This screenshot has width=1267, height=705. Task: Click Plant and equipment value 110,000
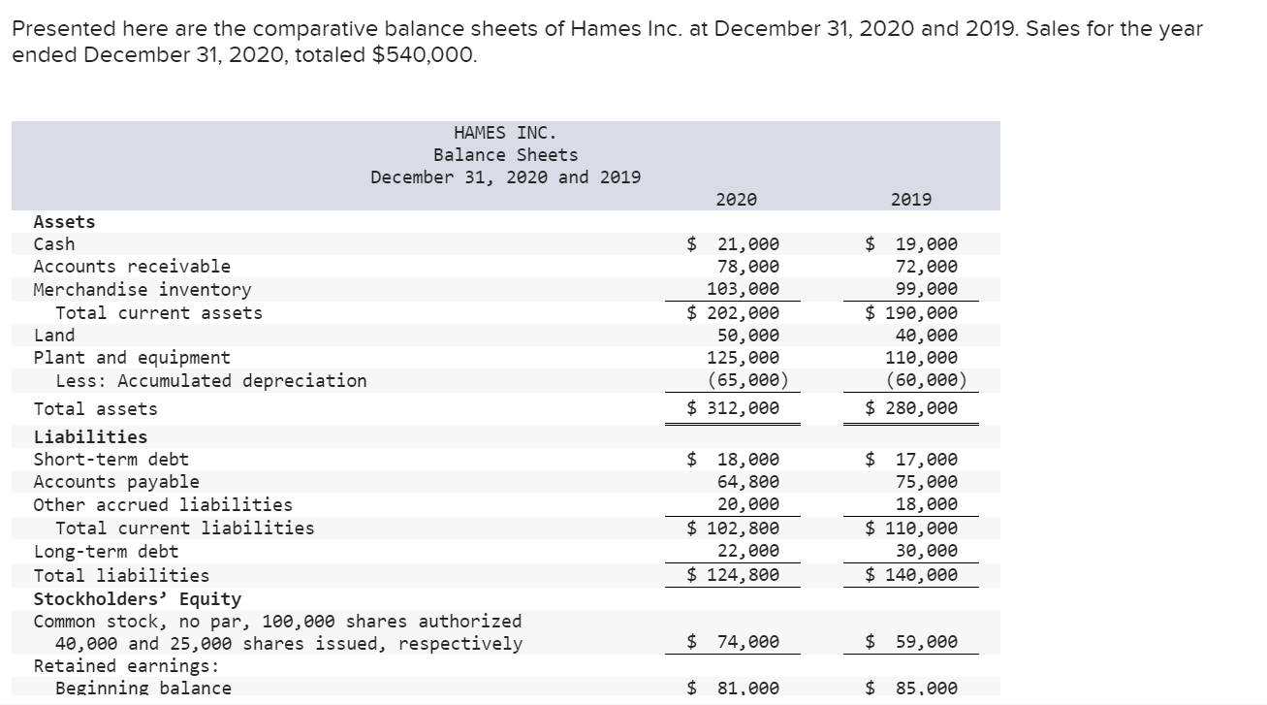[921, 358]
